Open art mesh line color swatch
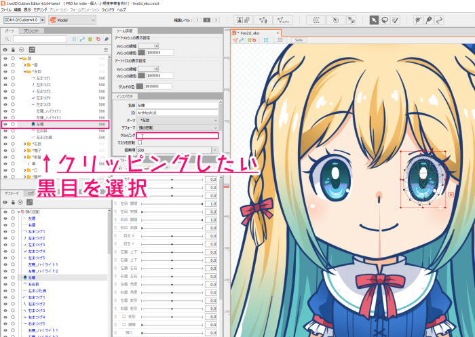The image size is (475, 337). (x=141, y=52)
